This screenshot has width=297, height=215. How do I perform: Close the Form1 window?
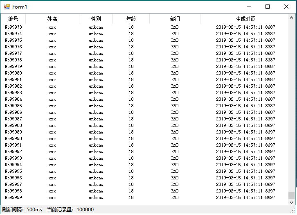[x=286, y=7]
